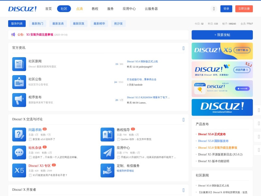This screenshot has height=196, width=261.
Task: Click the 登录 button
Action: (x=226, y=9)
